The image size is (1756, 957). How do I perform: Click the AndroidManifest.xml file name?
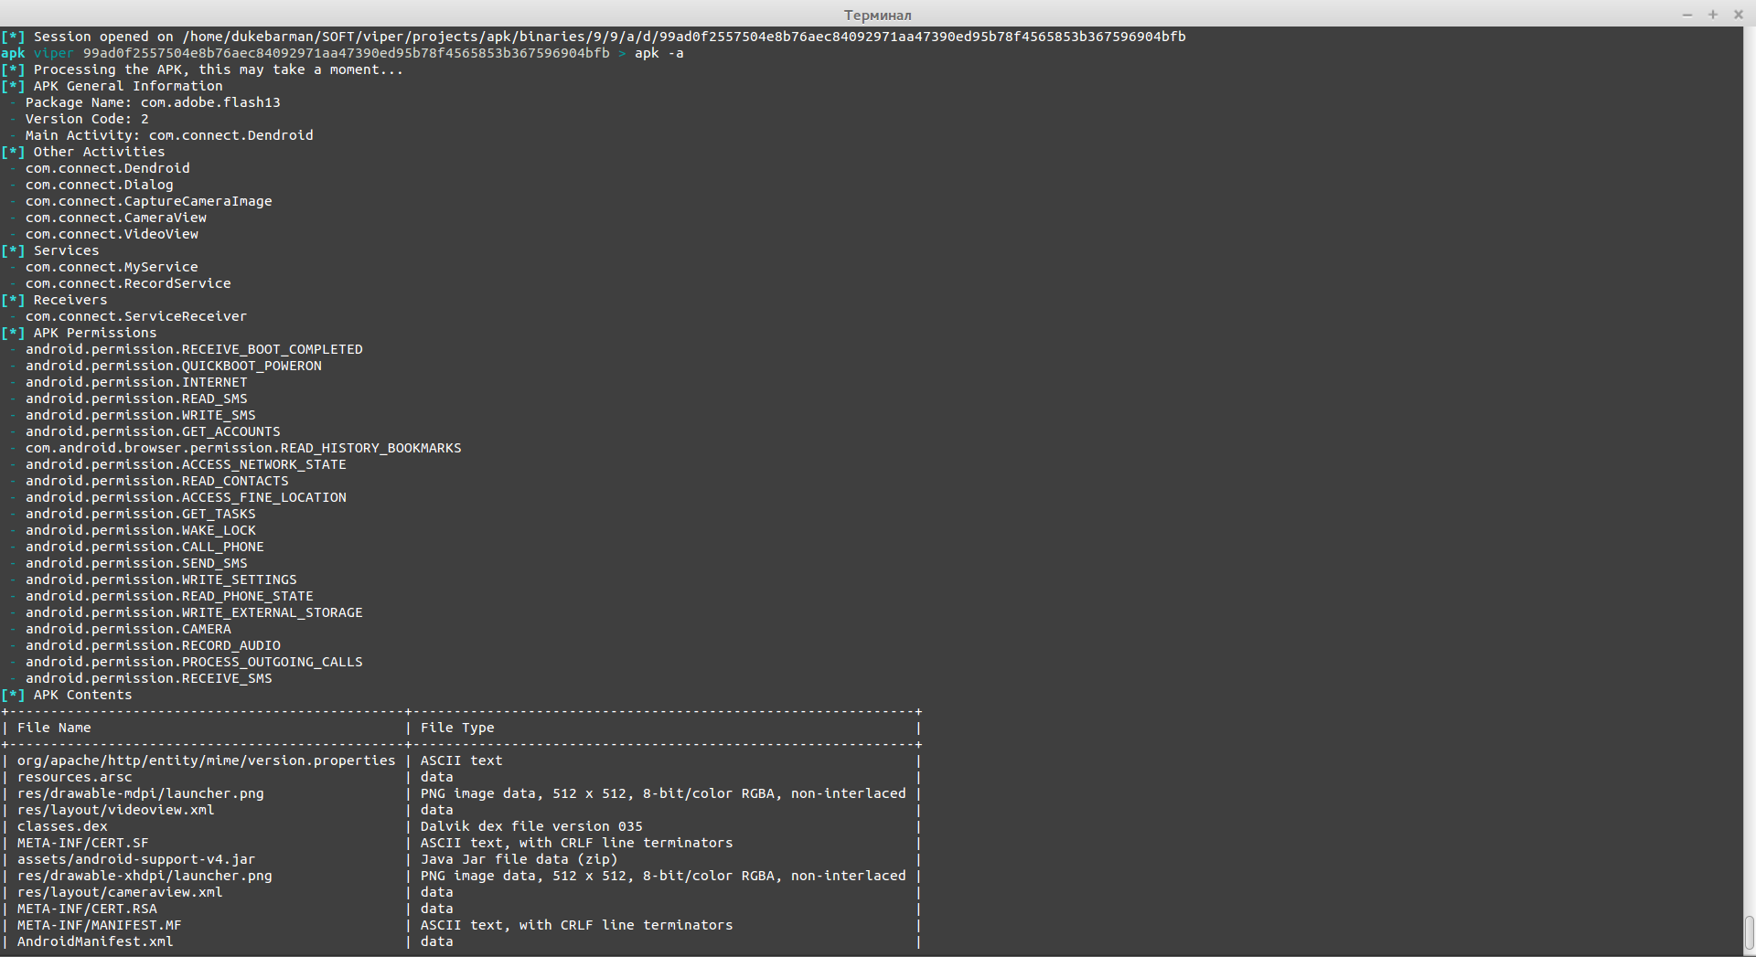[95, 941]
